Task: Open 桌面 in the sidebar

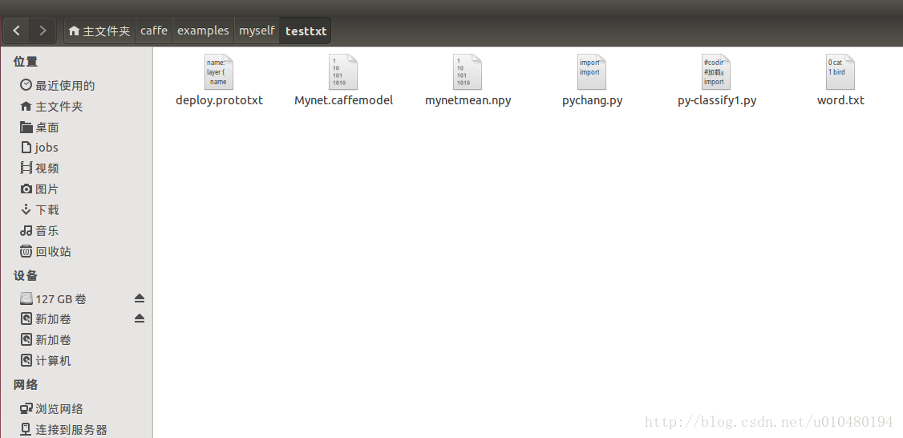Action: tap(47, 127)
